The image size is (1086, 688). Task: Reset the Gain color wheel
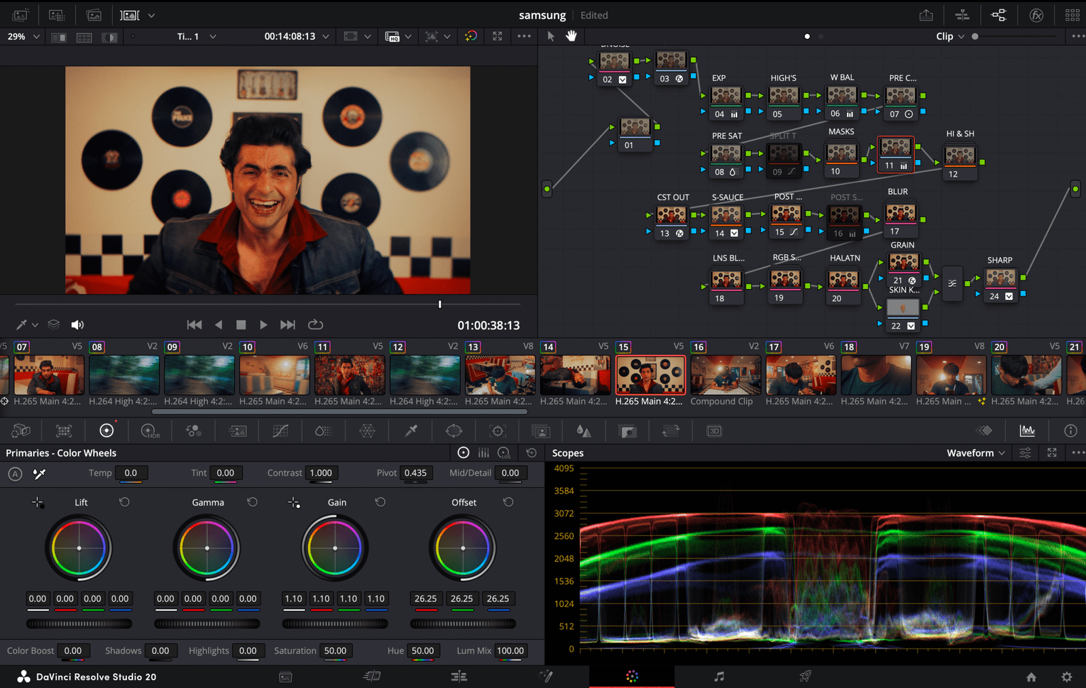point(380,502)
